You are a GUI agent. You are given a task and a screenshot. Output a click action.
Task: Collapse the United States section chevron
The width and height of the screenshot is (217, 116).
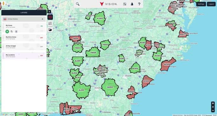[42, 19]
